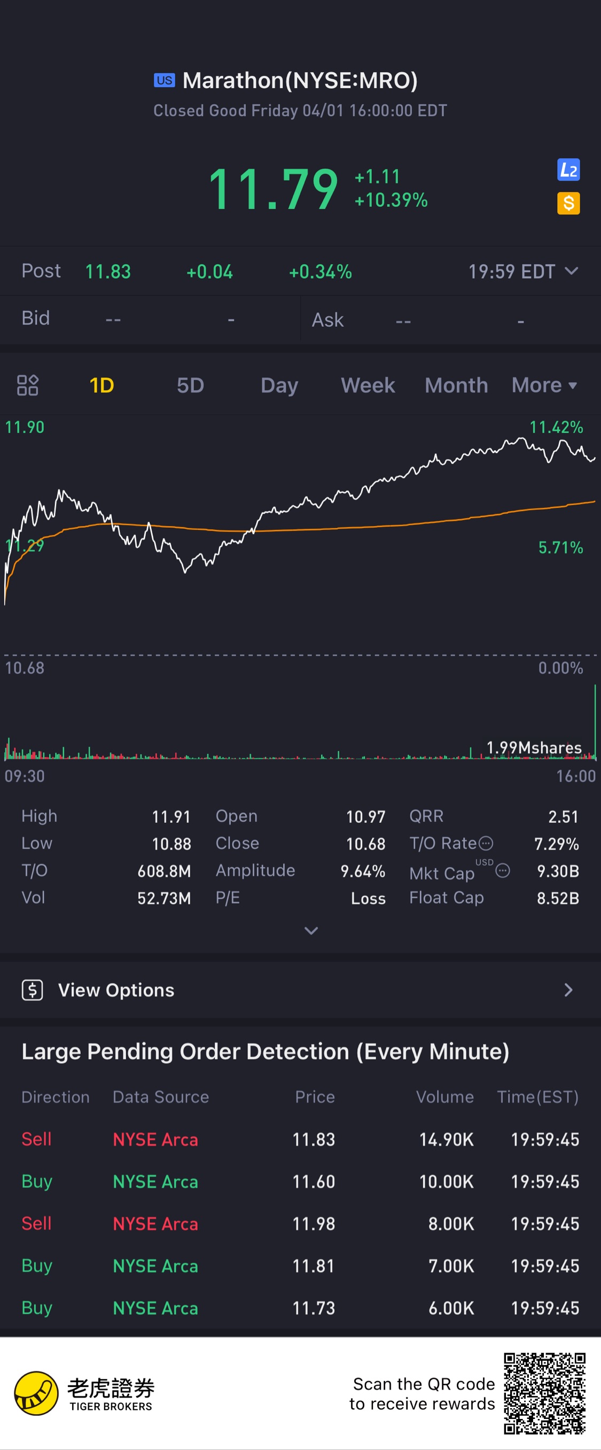This screenshot has width=601, height=1450.
Task: Switch to the 5D chart tab
Action: [x=190, y=385]
